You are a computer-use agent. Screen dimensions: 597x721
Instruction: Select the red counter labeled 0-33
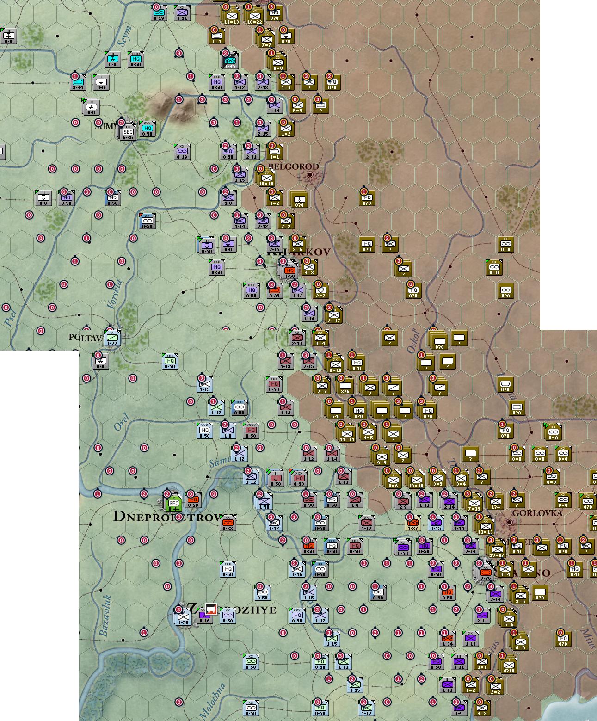[x=228, y=522]
